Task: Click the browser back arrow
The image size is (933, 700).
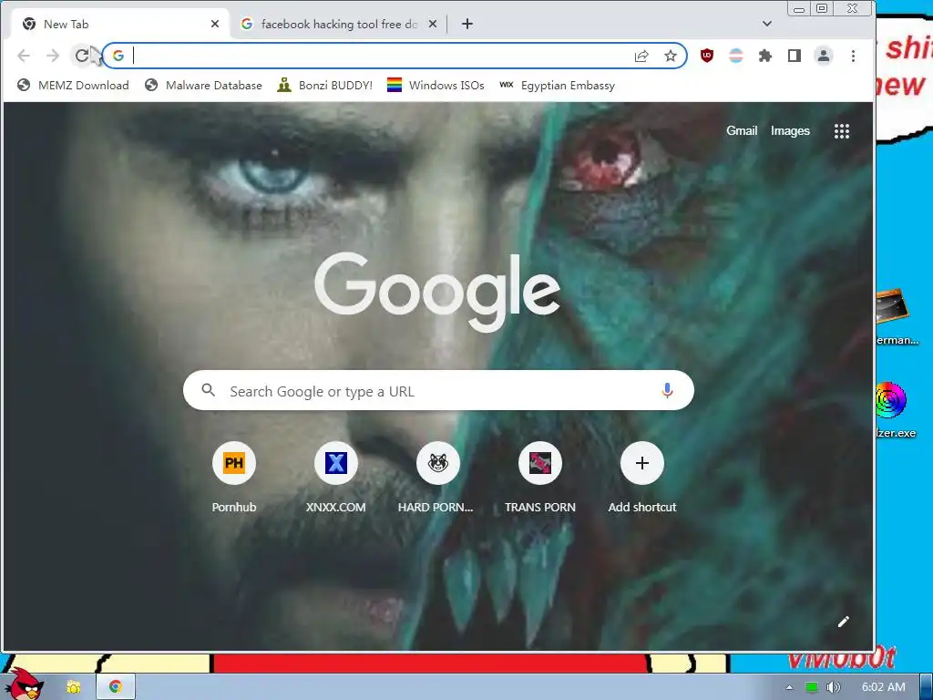Action: [x=23, y=56]
